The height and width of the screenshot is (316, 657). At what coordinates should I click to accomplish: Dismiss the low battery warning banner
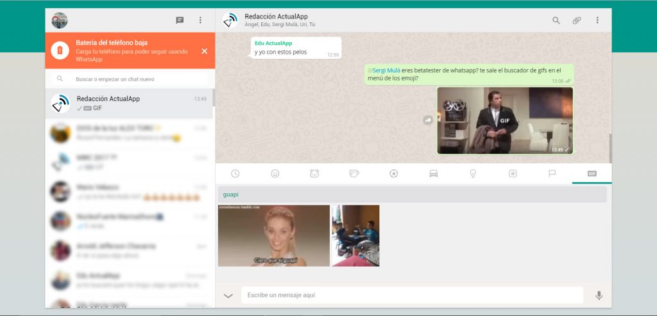click(x=205, y=51)
